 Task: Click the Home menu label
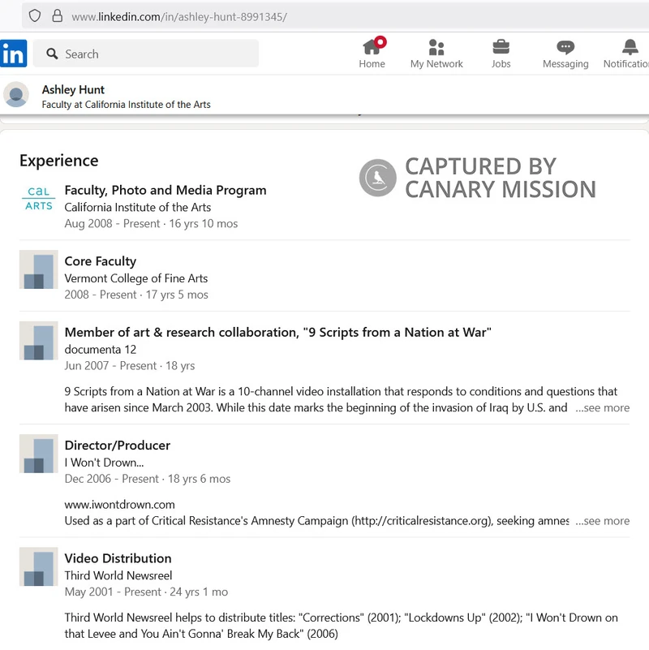click(x=372, y=64)
